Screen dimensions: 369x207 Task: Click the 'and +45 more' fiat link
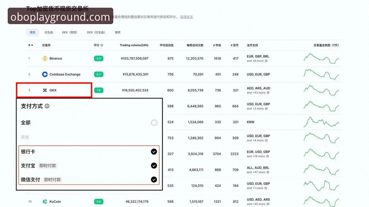point(256,204)
